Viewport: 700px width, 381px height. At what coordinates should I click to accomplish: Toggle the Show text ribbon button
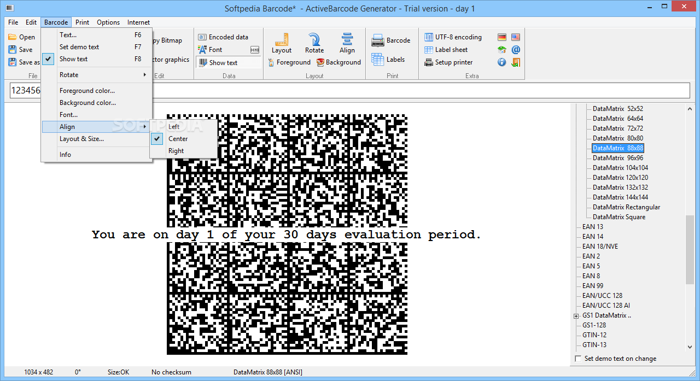point(229,62)
